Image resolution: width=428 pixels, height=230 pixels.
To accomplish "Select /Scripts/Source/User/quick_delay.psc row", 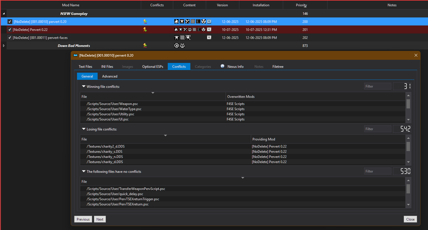I will click(243, 194).
